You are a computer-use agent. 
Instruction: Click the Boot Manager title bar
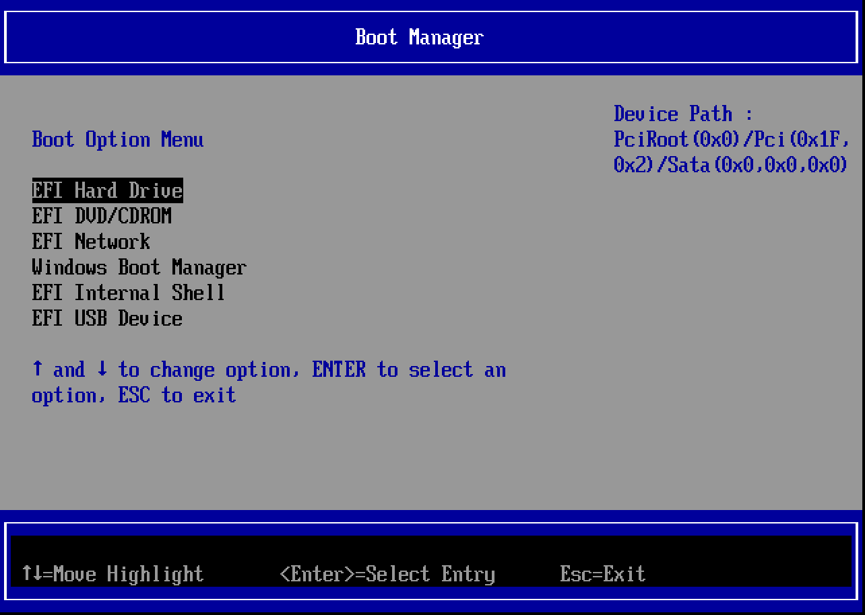point(418,37)
